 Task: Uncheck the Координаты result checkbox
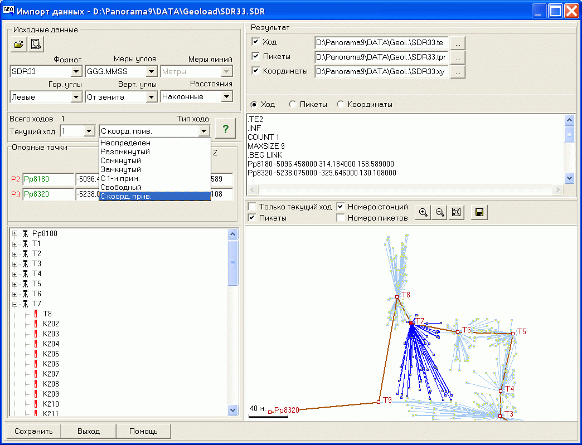[x=255, y=71]
